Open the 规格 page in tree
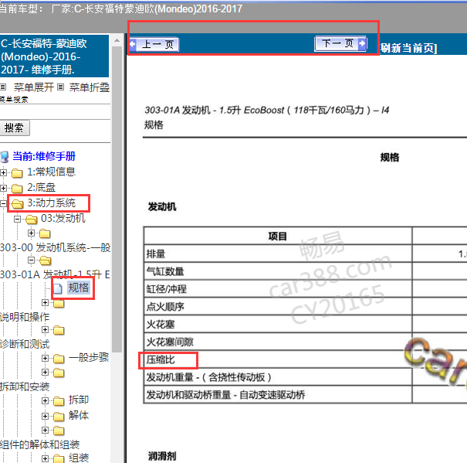Image resolution: width=467 pixels, height=463 pixels. click(x=79, y=288)
